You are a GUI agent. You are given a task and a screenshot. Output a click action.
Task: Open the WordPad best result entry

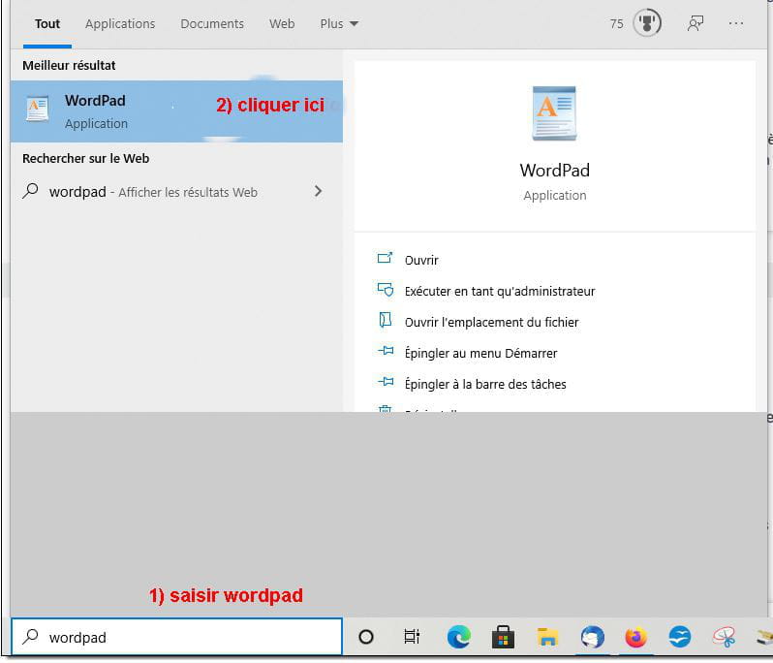tap(176, 111)
